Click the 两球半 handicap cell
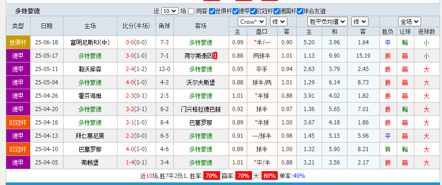Viewport: 442px width, 185px height. pos(262,56)
